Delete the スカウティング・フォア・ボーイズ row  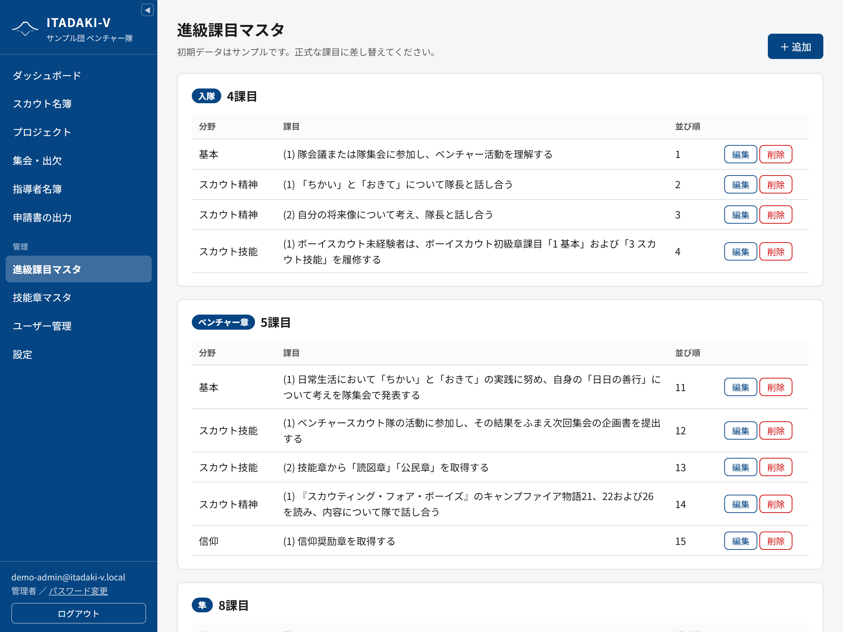[776, 505]
